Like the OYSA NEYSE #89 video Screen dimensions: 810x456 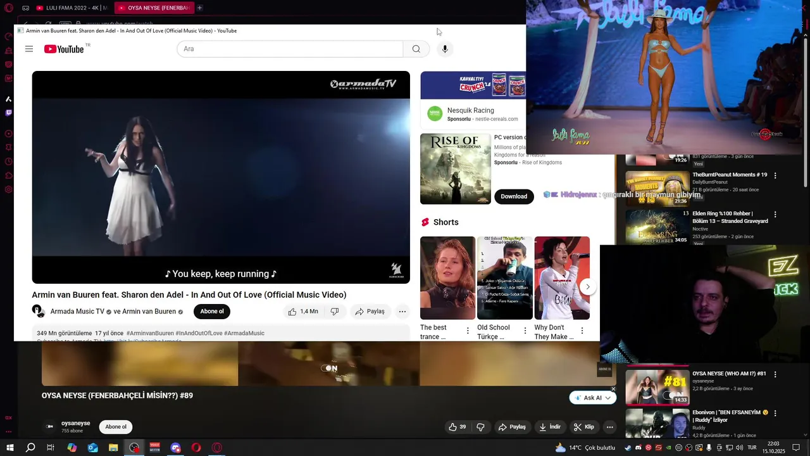(458, 427)
